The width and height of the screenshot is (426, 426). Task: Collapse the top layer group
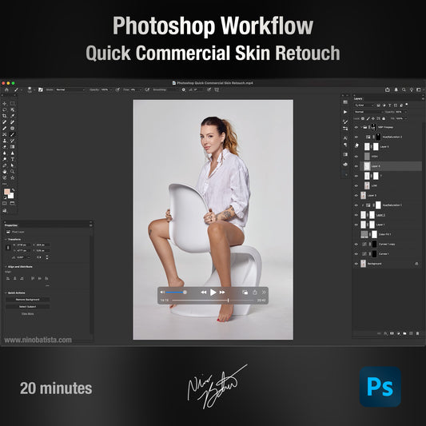[x=361, y=127]
